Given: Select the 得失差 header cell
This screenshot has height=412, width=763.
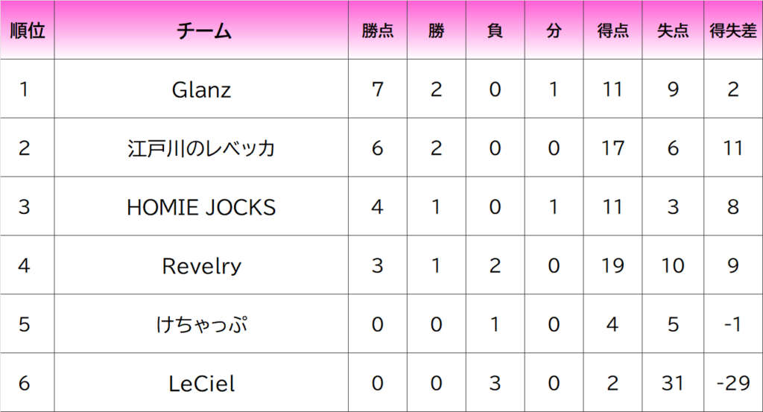Looking at the screenshot, I should click(733, 30).
